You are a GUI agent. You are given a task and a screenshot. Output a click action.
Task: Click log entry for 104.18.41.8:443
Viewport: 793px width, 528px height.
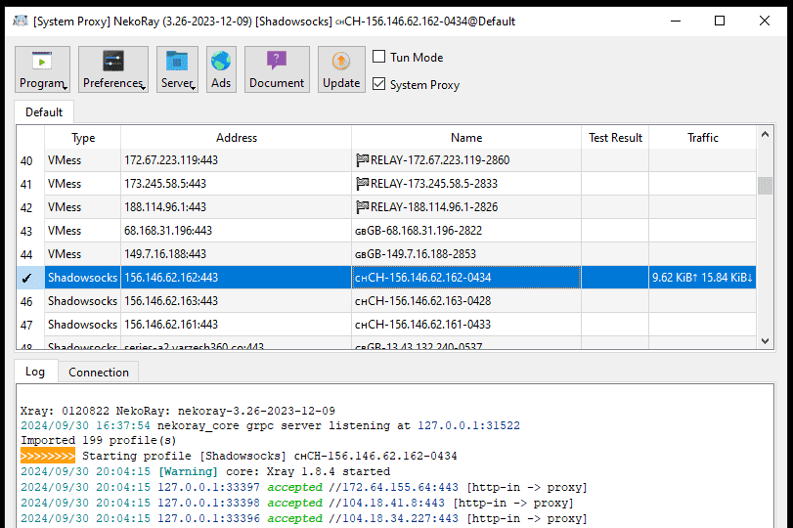297,503
